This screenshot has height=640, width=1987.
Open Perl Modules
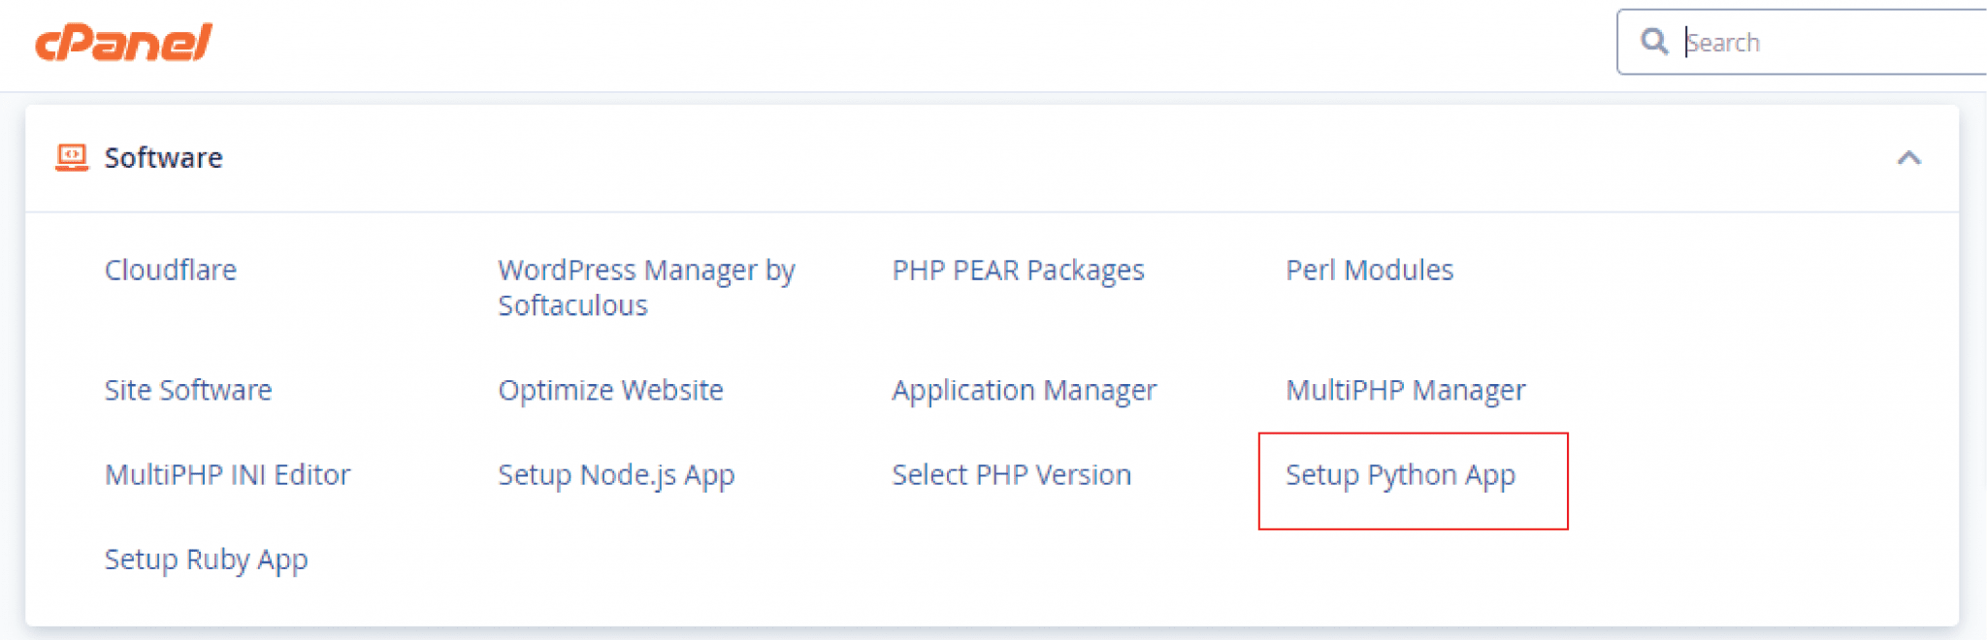click(1369, 271)
